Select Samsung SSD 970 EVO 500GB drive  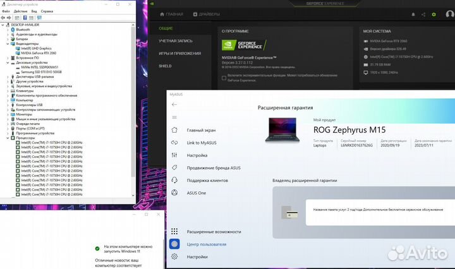click(x=41, y=72)
